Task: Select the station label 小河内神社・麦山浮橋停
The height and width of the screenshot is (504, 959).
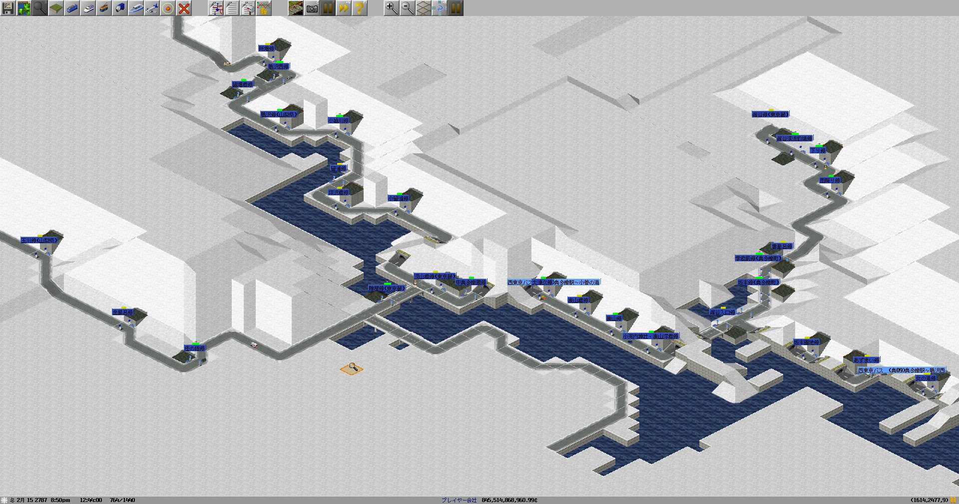Action: [x=651, y=336]
